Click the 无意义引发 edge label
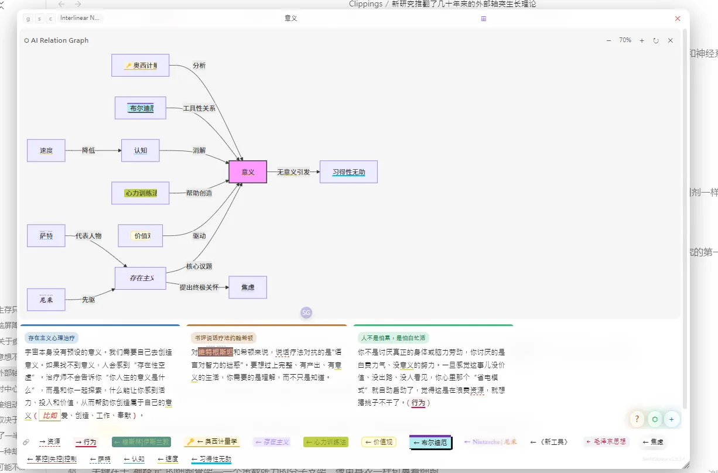Screen dimensions: 718x473 (x=293, y=172)
